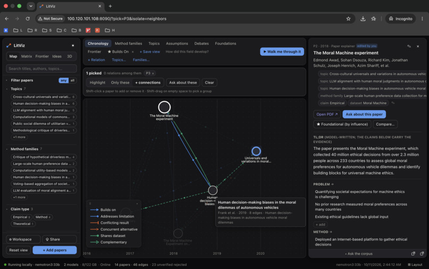429x269 pixels.
Task: Toggle the Empirical claim type filter
Action: [x=22, y=217]
